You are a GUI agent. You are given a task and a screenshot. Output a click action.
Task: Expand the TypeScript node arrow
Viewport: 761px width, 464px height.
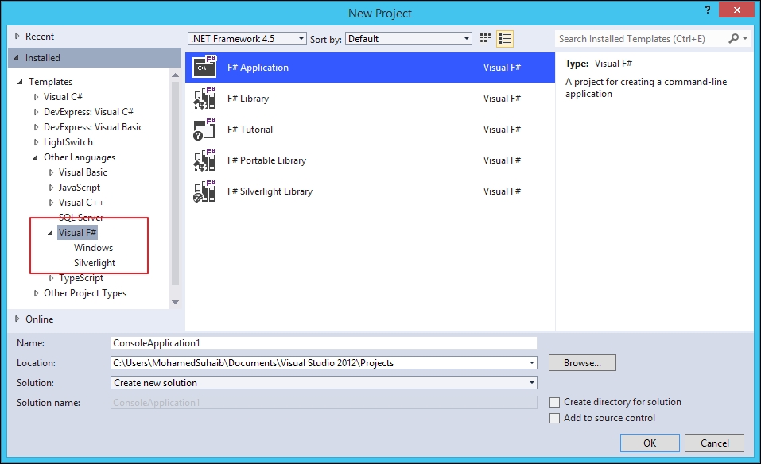point(51,278)
